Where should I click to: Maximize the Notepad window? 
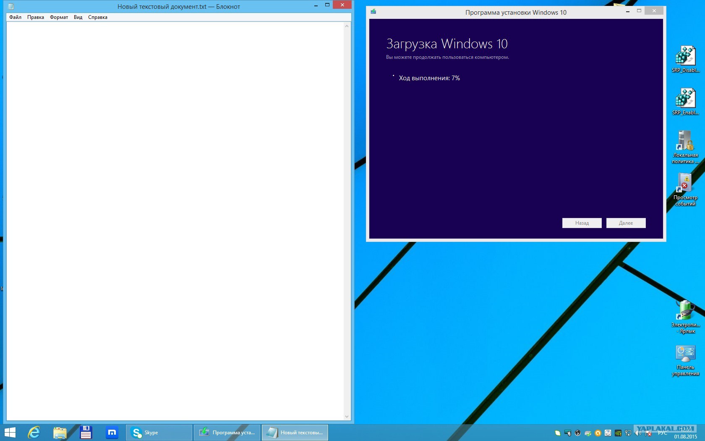coord(327,5)
